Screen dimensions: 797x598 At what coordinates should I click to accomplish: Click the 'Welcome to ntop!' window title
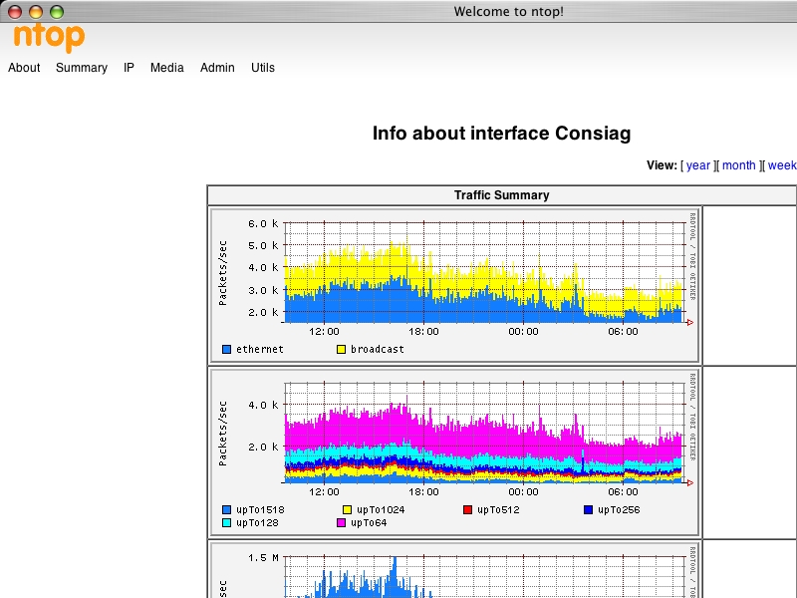tap(508, 11)
